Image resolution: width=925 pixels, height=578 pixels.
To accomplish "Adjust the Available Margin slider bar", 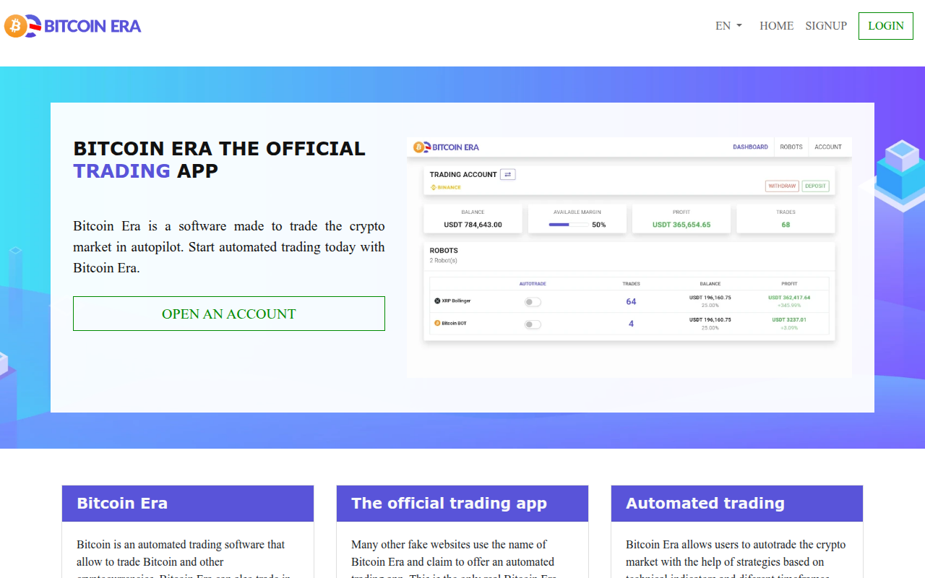I will click(x=568, y=225).
